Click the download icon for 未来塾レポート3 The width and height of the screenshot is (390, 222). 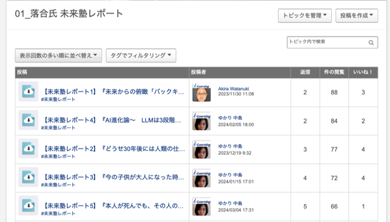point(28,177)
